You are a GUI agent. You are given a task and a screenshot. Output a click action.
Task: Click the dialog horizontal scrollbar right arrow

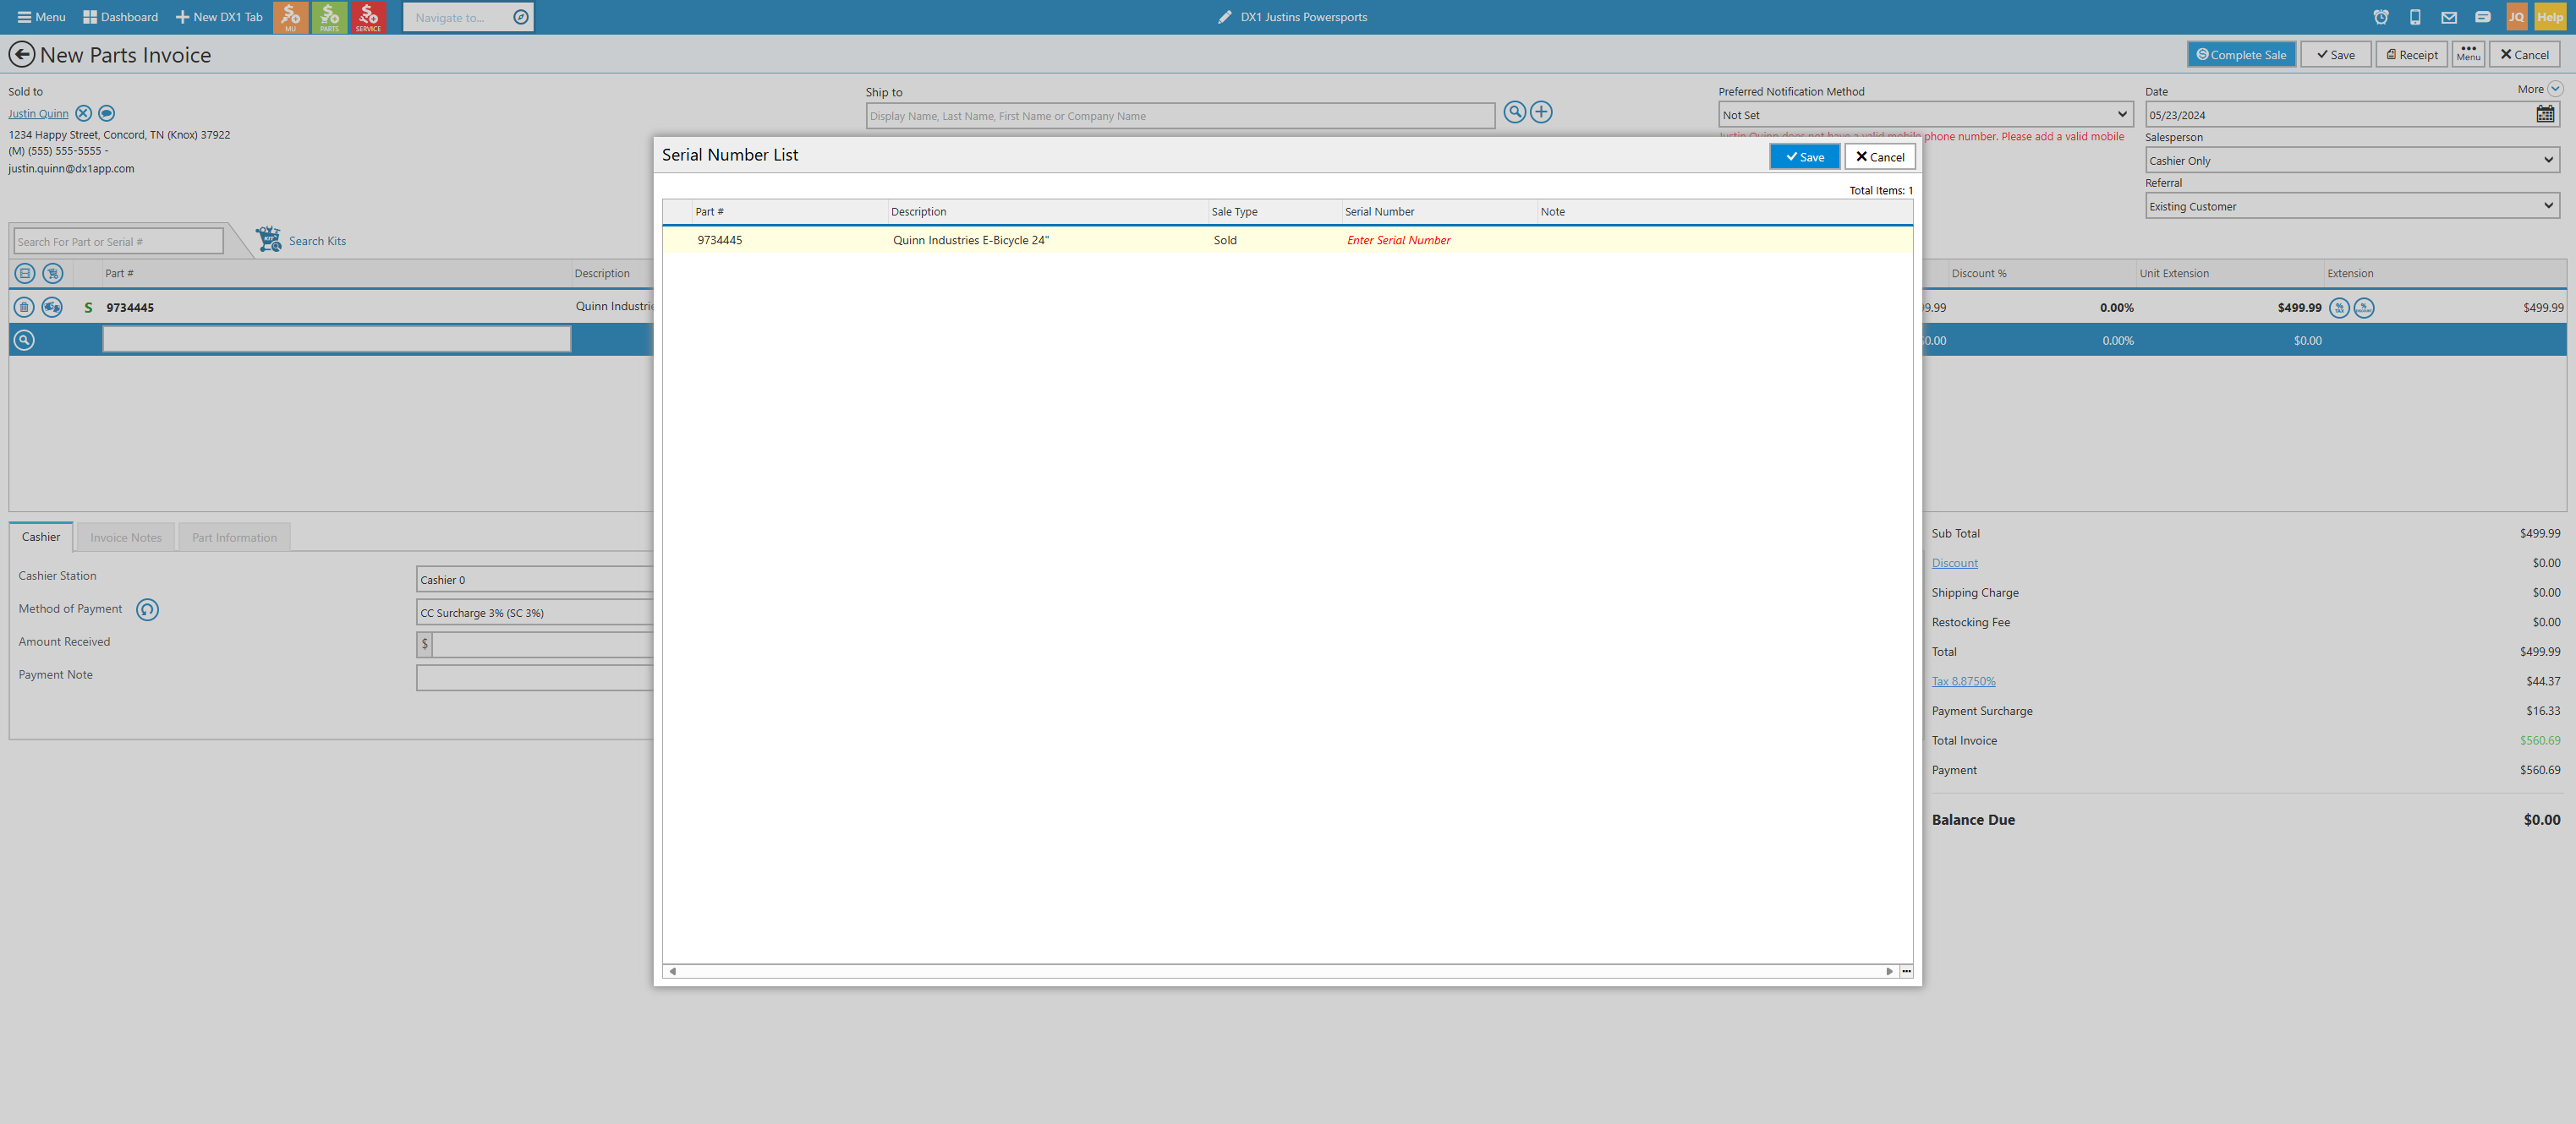[x=1889, y=971]
